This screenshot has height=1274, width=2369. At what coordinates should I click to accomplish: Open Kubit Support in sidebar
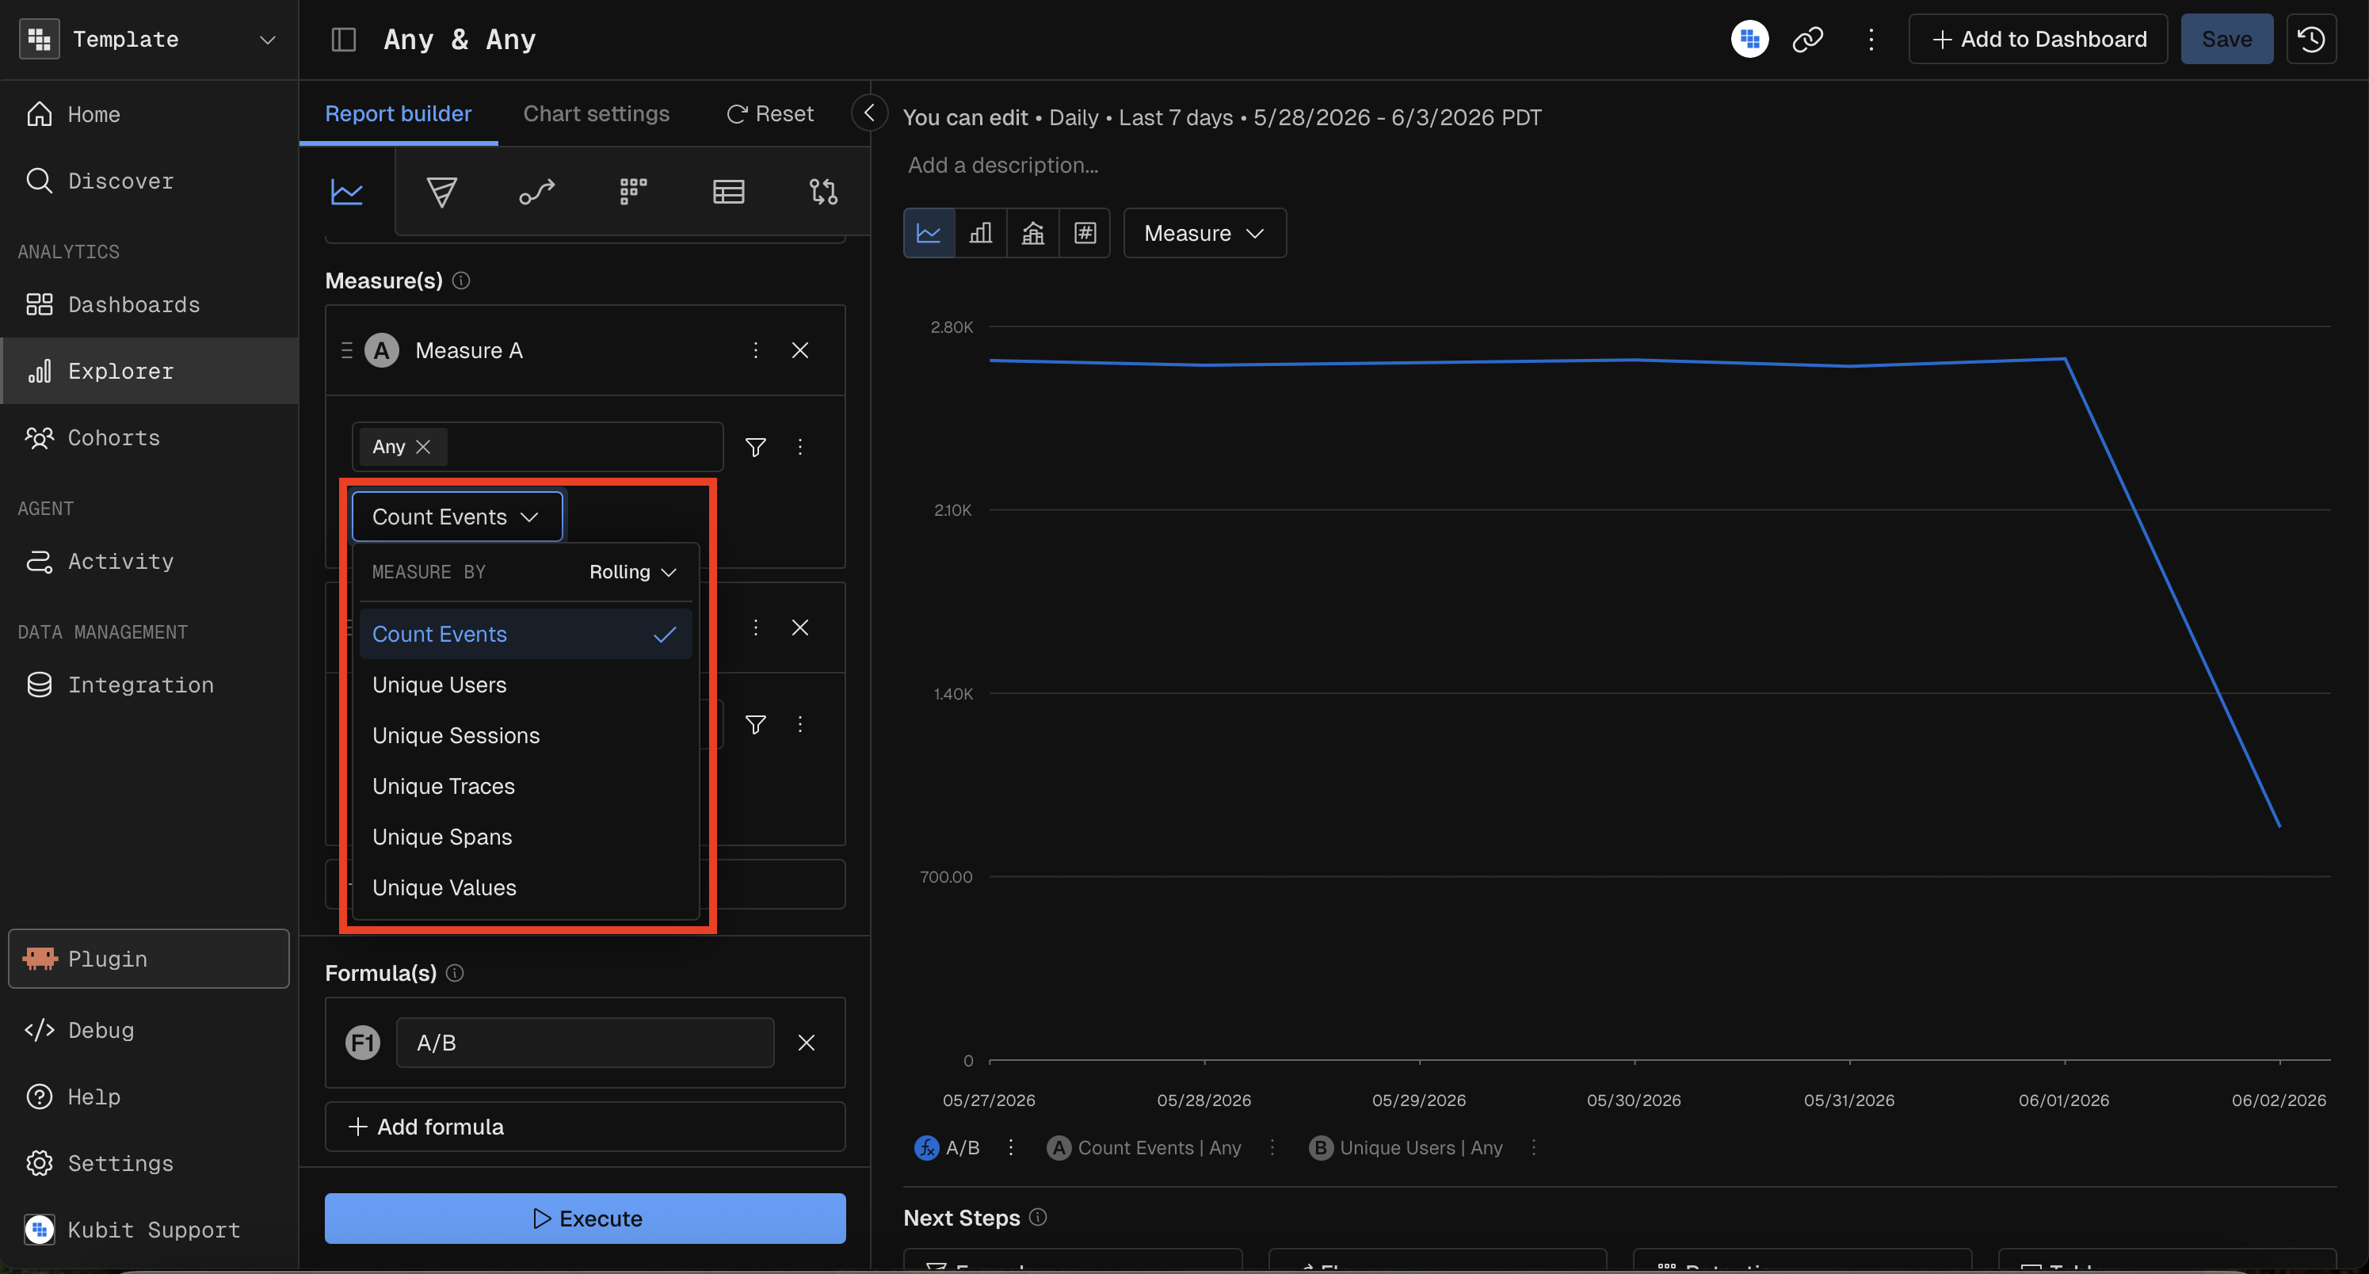click(x=149, y=1229)
